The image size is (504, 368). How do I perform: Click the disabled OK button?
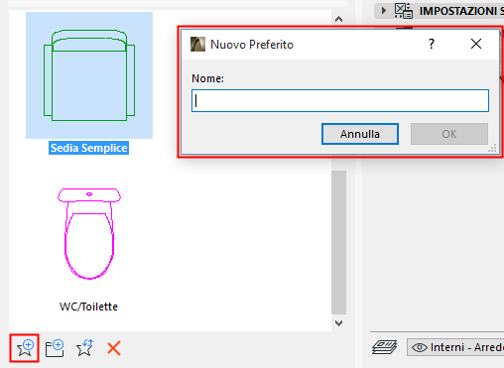[x=449, y=134]
